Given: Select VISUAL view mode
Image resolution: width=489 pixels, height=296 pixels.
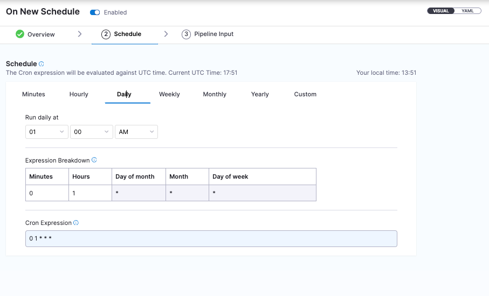Looking at the screenshot, I should (441, 11).
